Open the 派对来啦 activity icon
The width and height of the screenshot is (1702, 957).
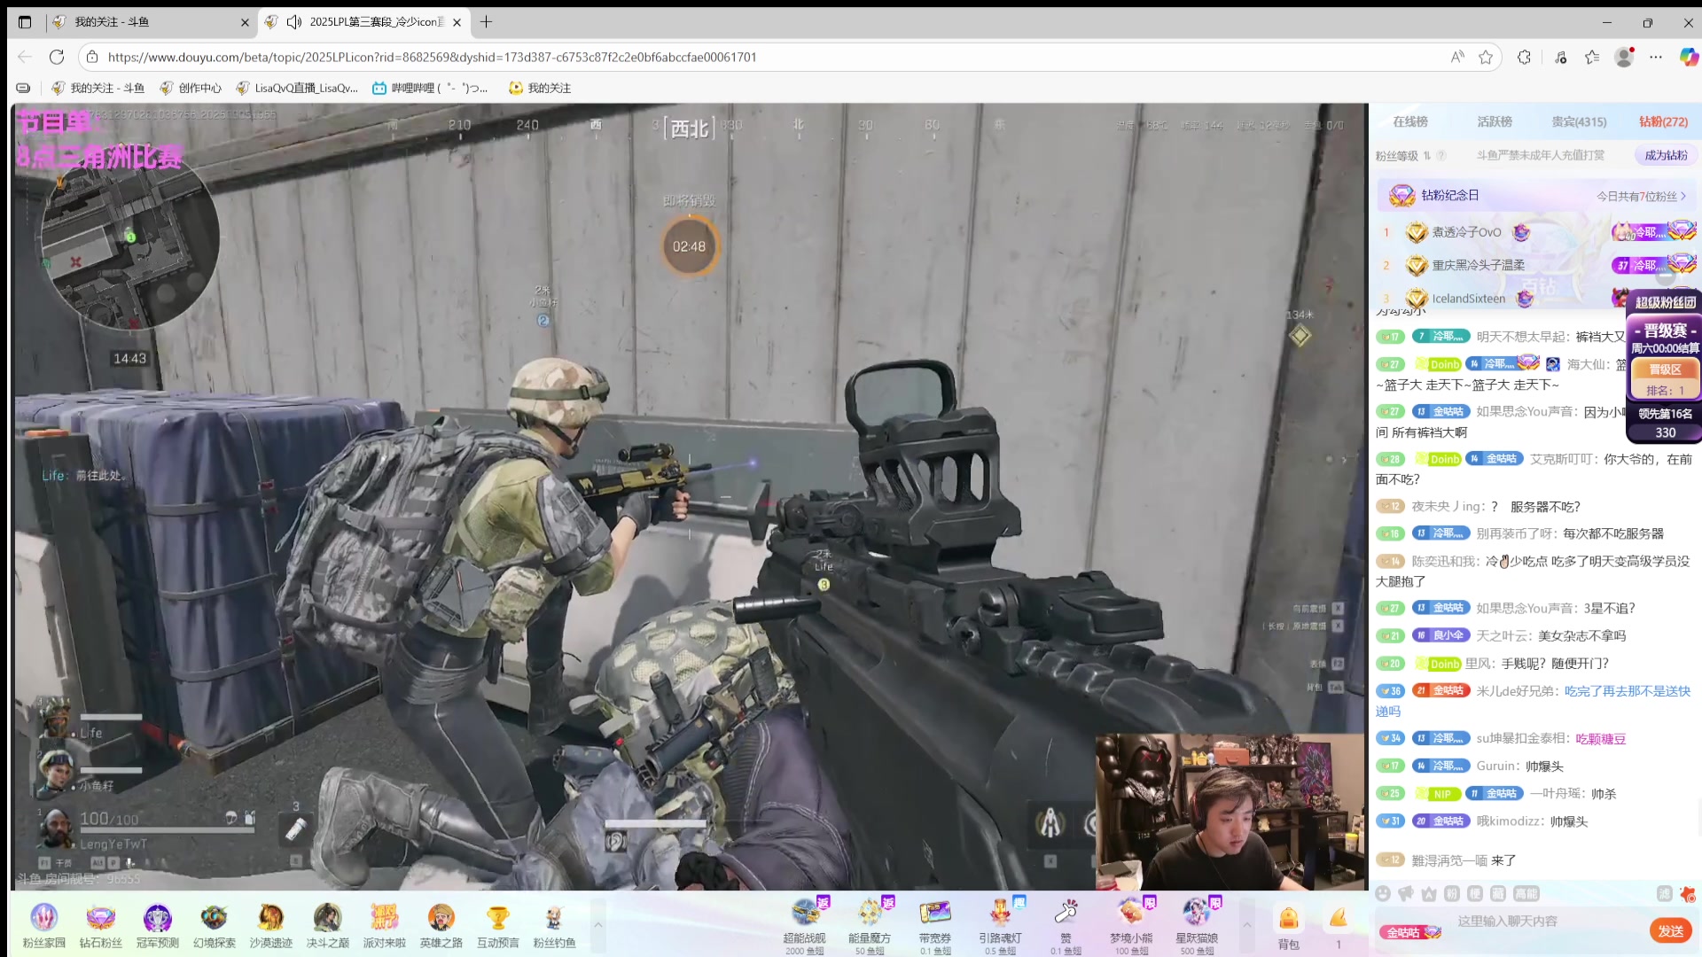pyautogui.click(x=384, y=924)
